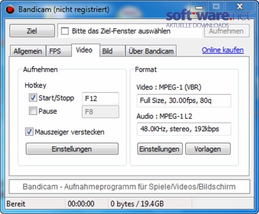The image size is (259, 214).
Task: Click the 0 bytes / 19.4GB status entry
Action: [137, 204]
